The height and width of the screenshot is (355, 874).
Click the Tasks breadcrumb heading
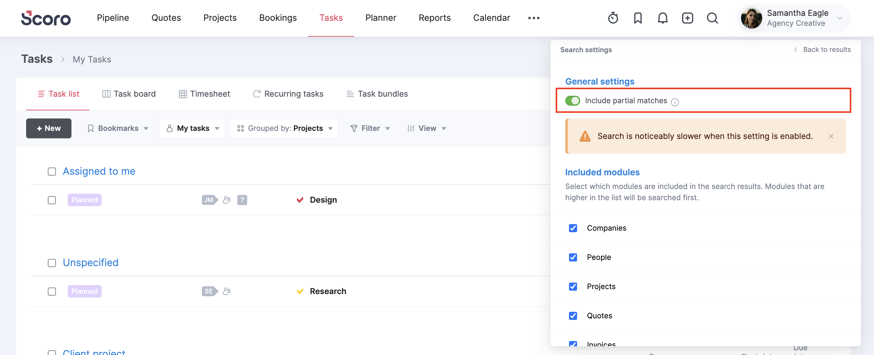click(x=37, y=59)
